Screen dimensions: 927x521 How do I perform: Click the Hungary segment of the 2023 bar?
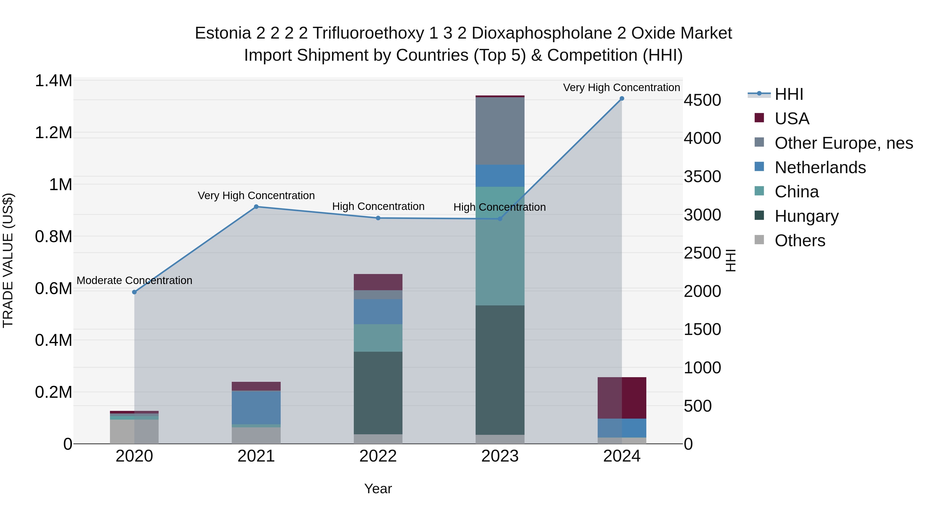point(500,370)
